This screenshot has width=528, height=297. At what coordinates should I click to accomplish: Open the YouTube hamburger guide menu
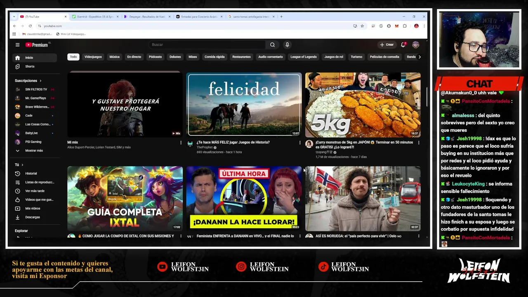(17, 45)
